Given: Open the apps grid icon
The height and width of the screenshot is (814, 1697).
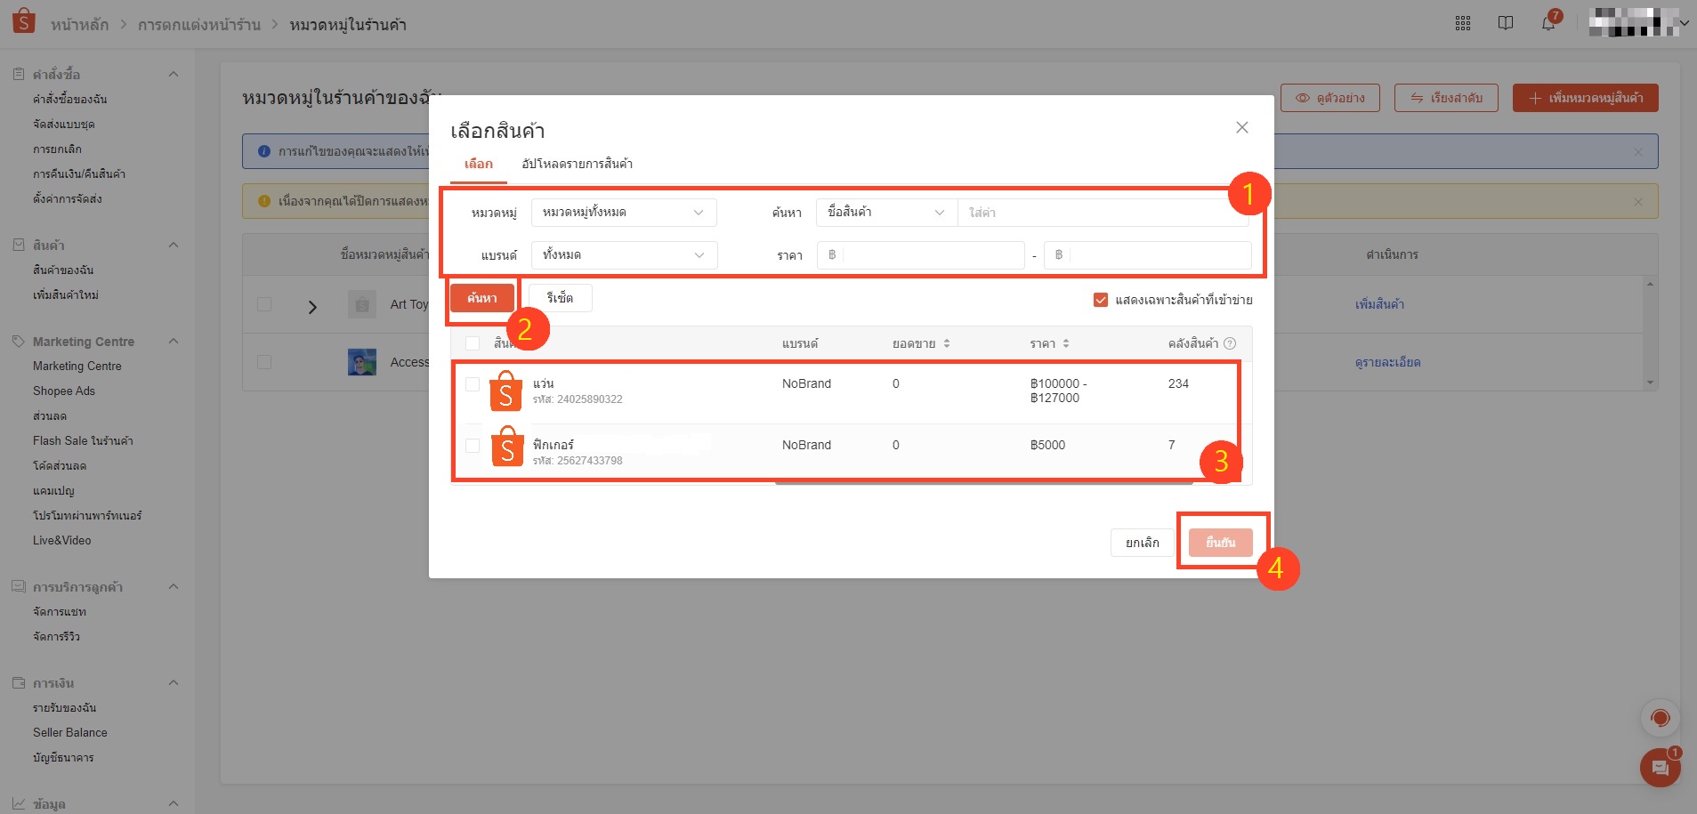Looking at the screenshot, I should click(1463, 23).
